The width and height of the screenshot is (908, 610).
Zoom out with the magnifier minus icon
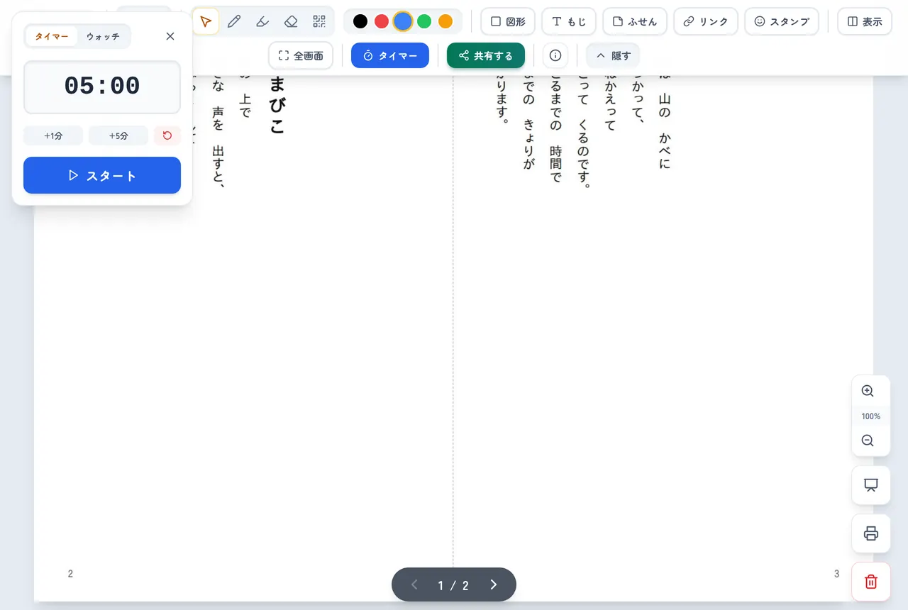(868, 440)
